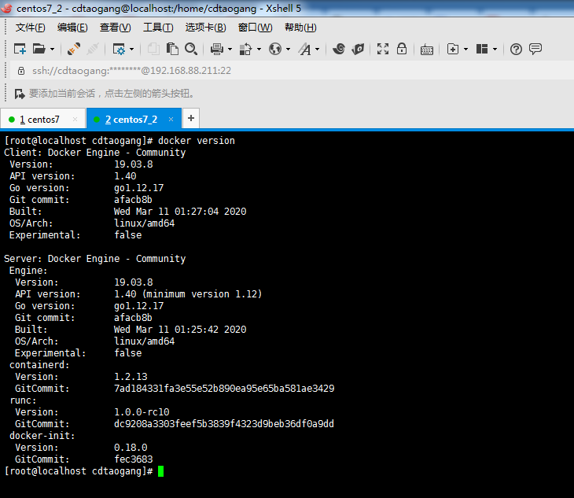574x498 pixels.
Task: Click the keyboard mapping icon
Action: (x=427, y=49)
